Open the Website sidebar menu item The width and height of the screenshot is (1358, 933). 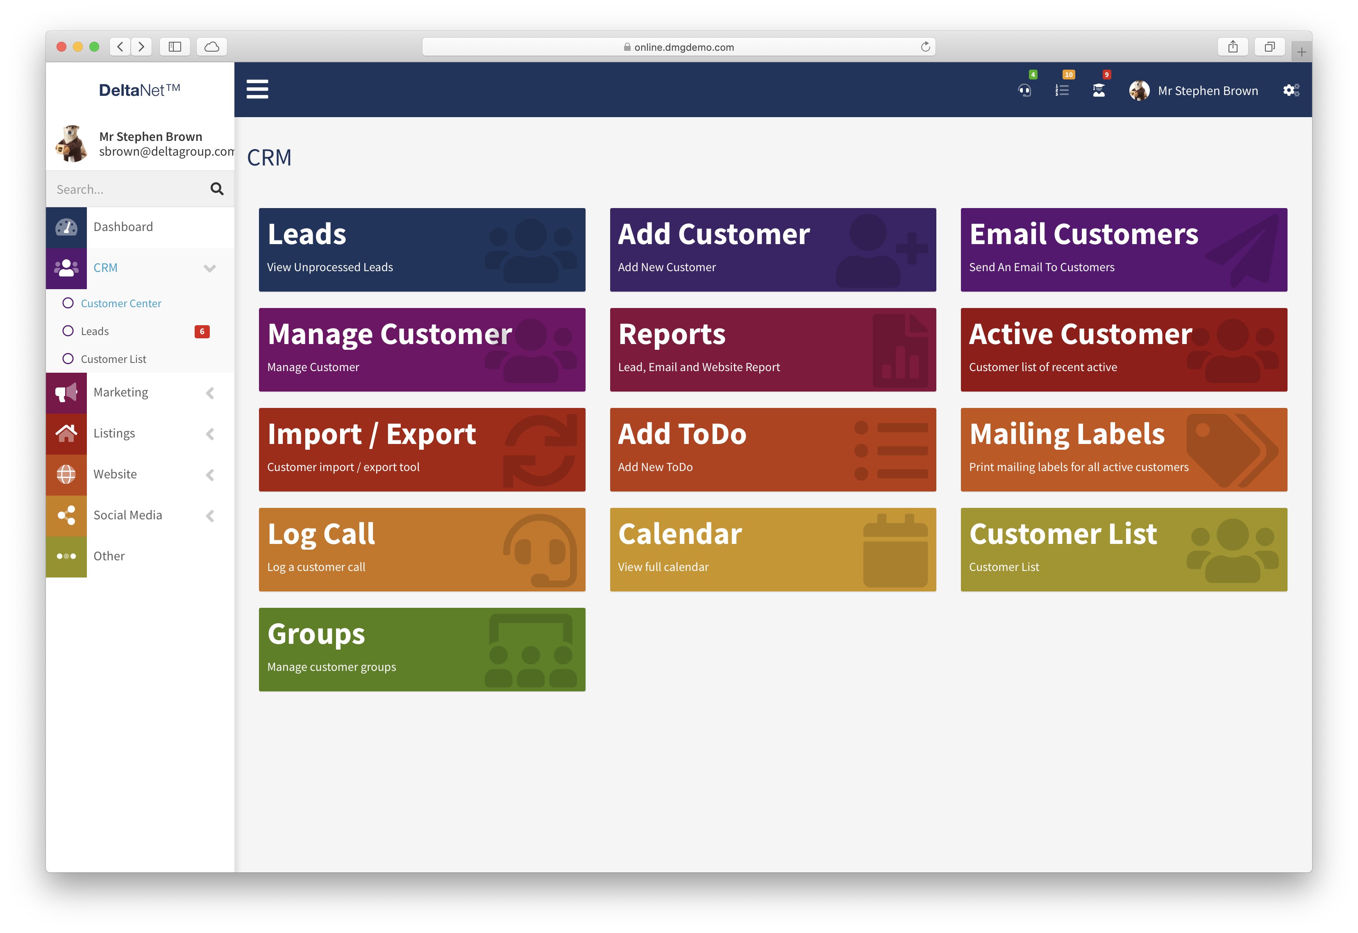[x=115, y=474]
